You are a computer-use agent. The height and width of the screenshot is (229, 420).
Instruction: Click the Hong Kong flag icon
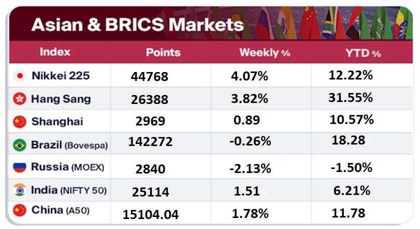tap(20, 99)
